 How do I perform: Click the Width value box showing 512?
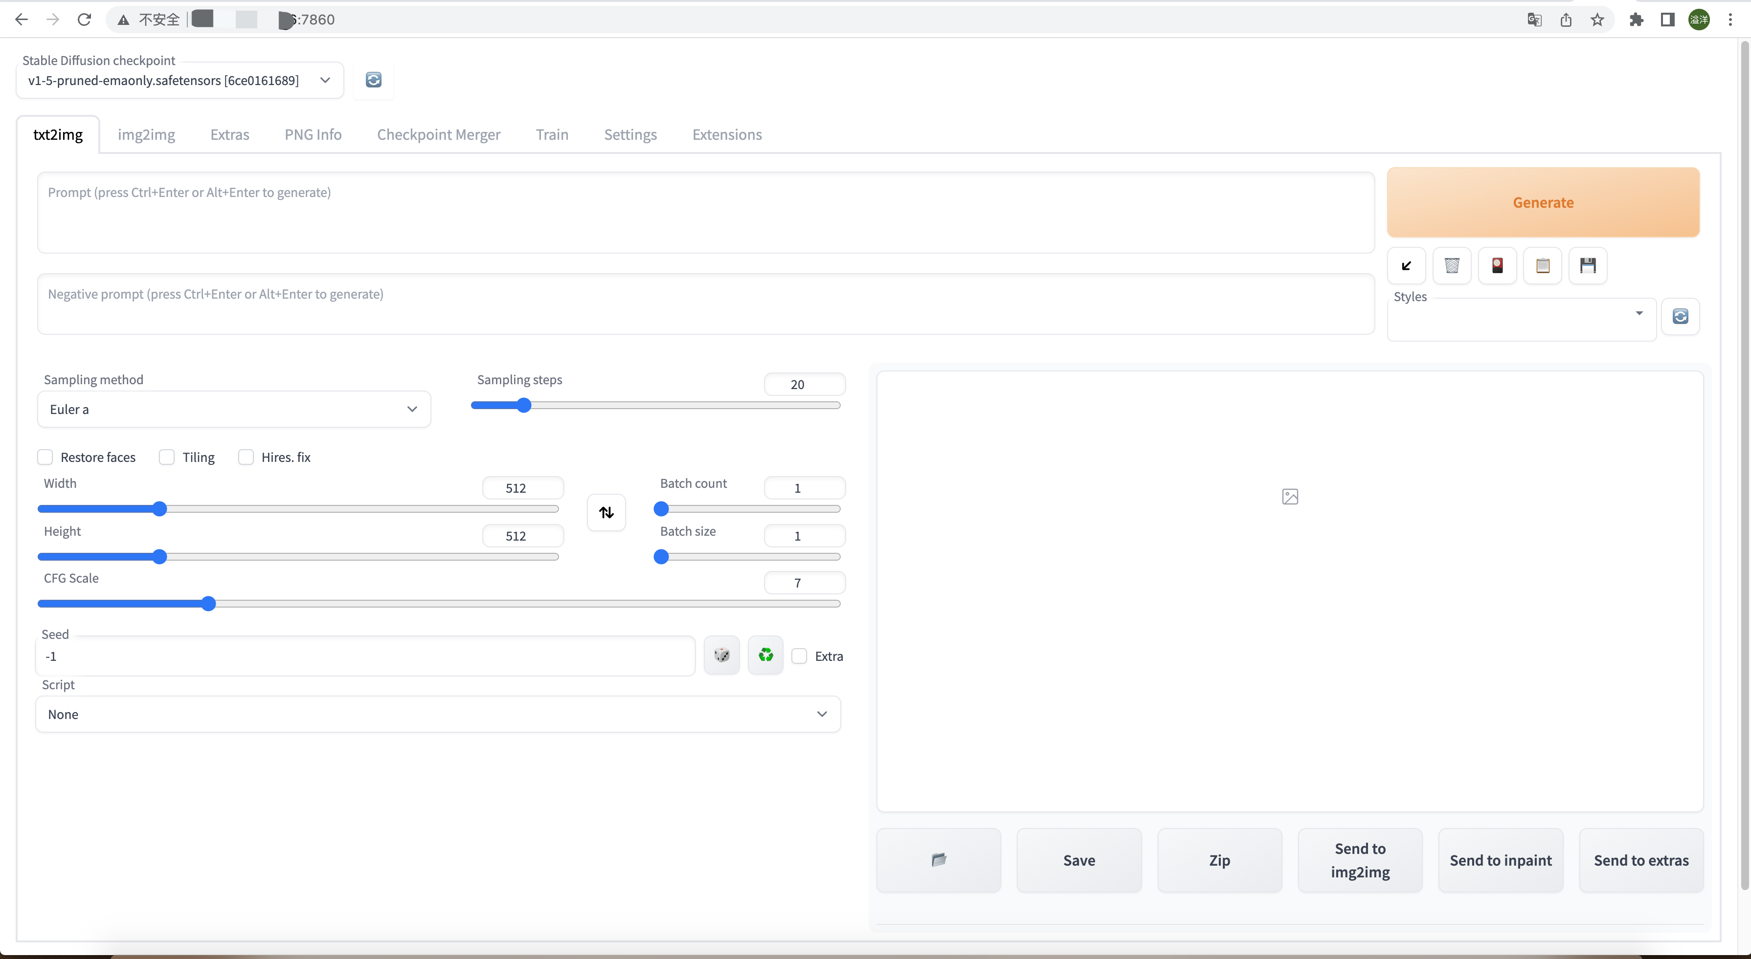[523, 488]
